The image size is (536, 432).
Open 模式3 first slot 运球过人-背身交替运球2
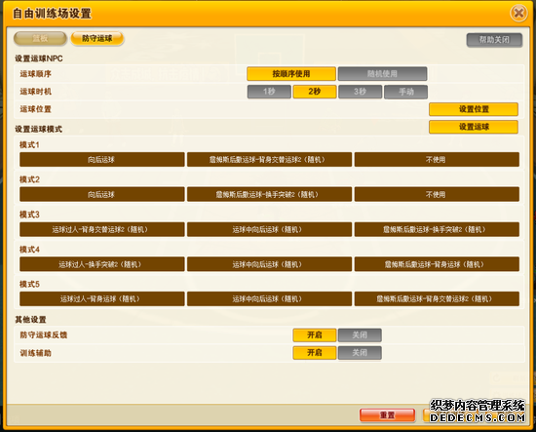(x=102, y=229)
